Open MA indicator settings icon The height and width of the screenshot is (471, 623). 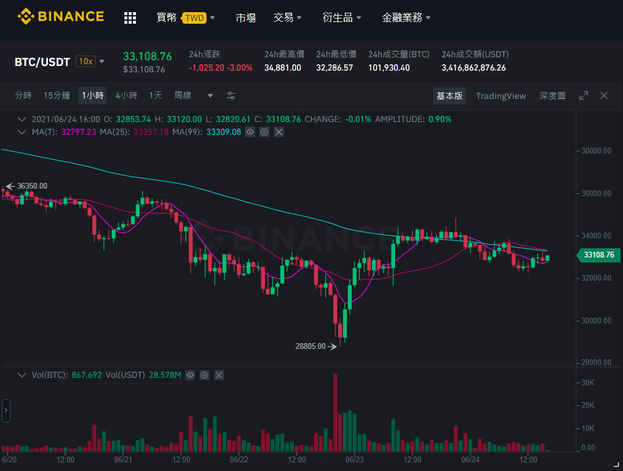click(x=264, y=132)
